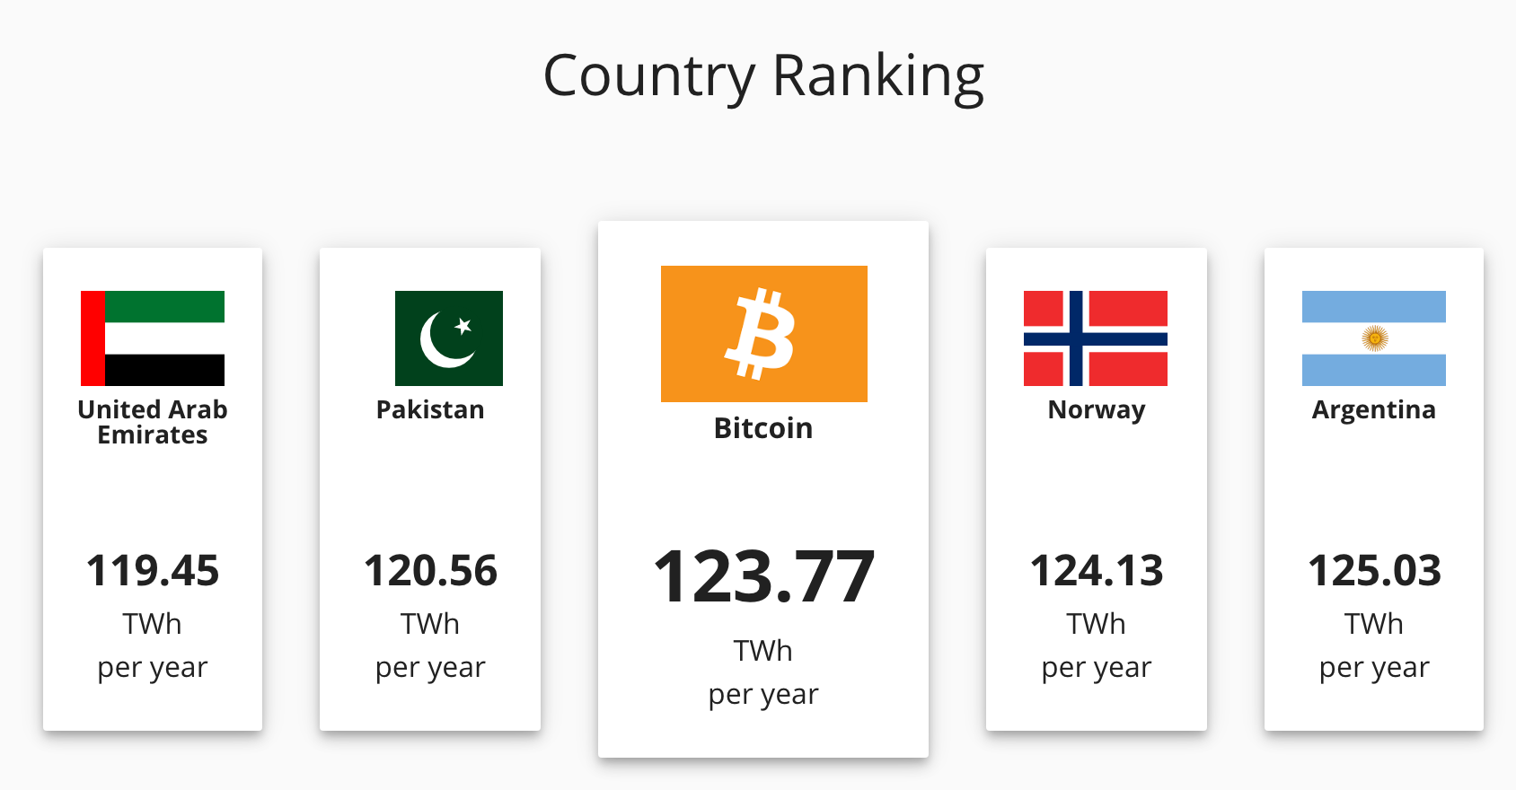Click the 120.56 consumption value
Image resolution: width=1516 pixels, height=790 pixels.
430,571
